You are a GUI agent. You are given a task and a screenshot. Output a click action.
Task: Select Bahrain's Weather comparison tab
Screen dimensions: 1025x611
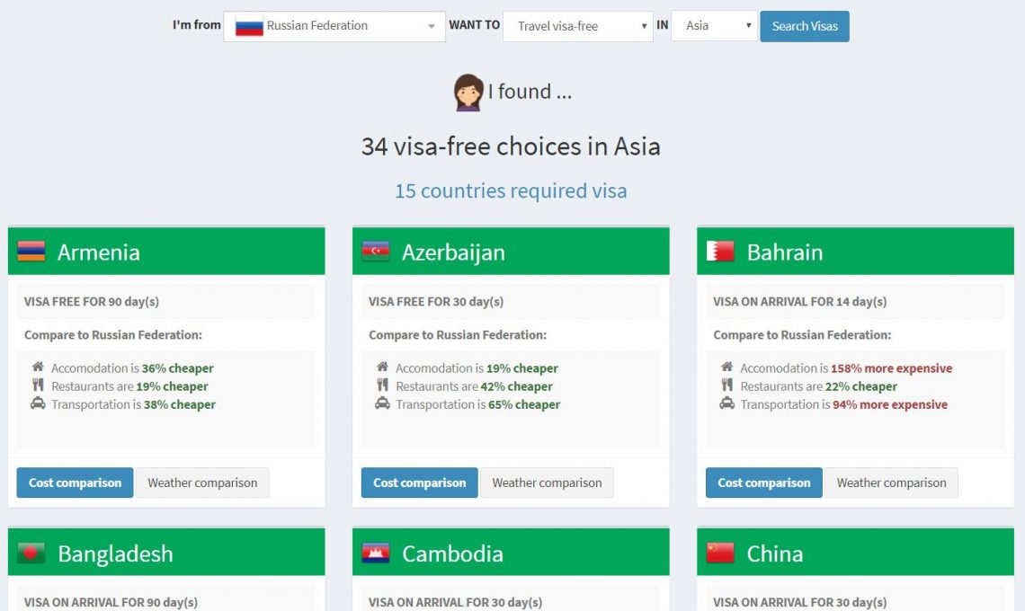point(891,483)
